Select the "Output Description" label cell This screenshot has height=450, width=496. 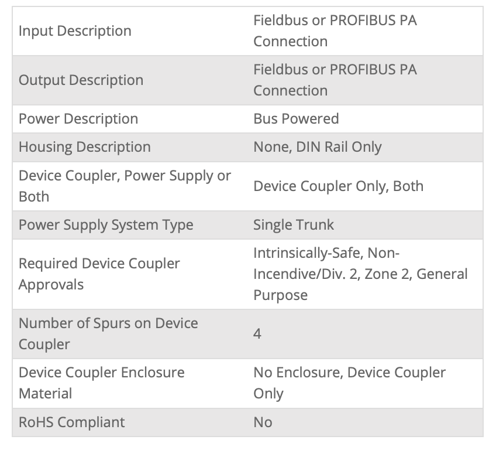(x=81, y=80)
